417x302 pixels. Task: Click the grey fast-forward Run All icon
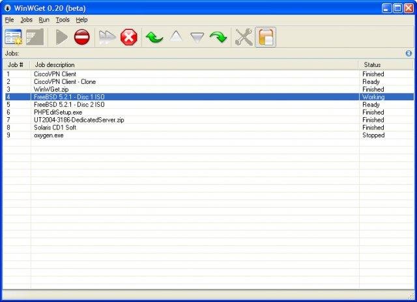(107, 37)
